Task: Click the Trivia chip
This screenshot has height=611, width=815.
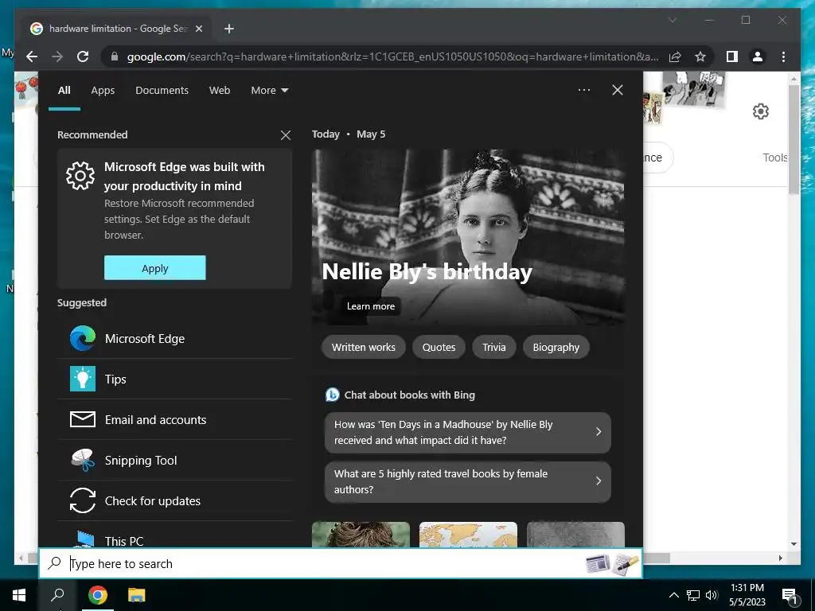Action: tap(493, 347)
